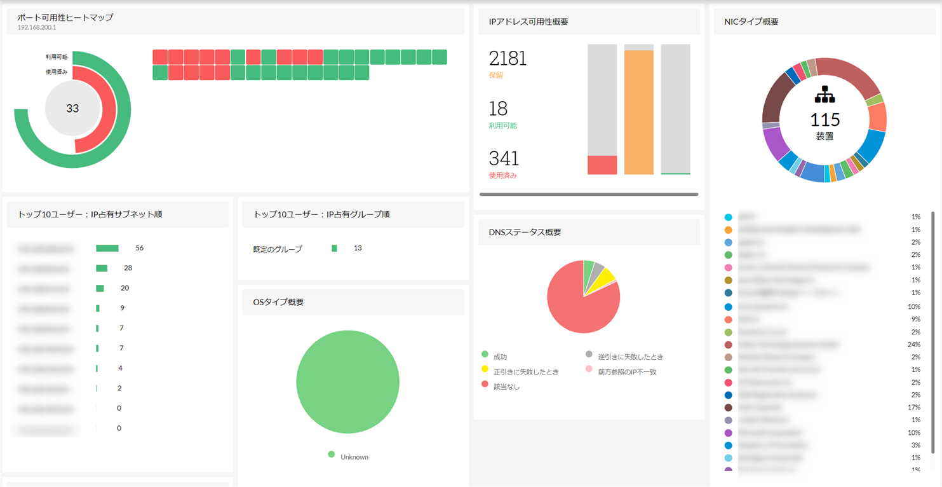Click the 利用可能 label beside port donut

click(57, 57)
